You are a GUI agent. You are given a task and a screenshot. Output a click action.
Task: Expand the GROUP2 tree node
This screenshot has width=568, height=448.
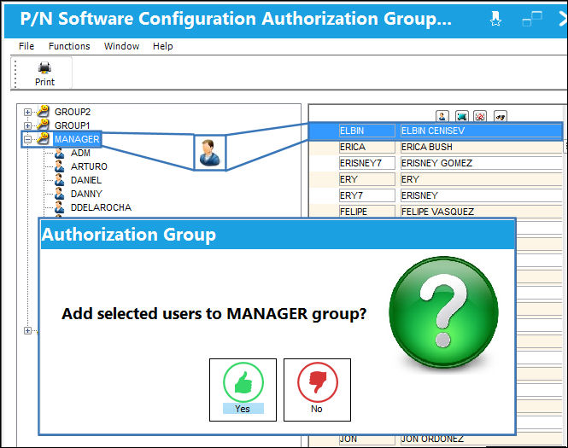tap(27, 112)
